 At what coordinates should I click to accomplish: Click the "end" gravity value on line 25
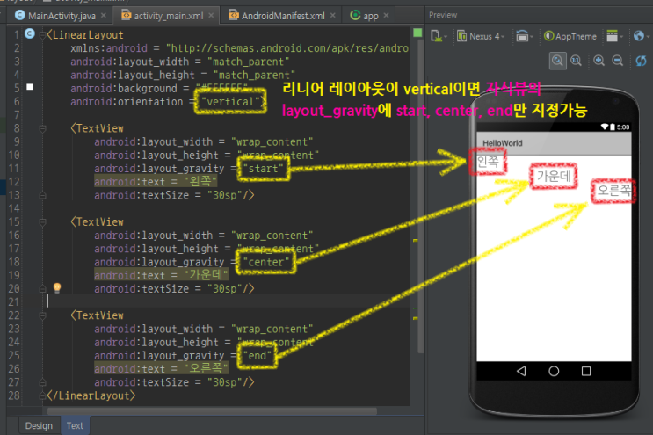click(258, 356)
